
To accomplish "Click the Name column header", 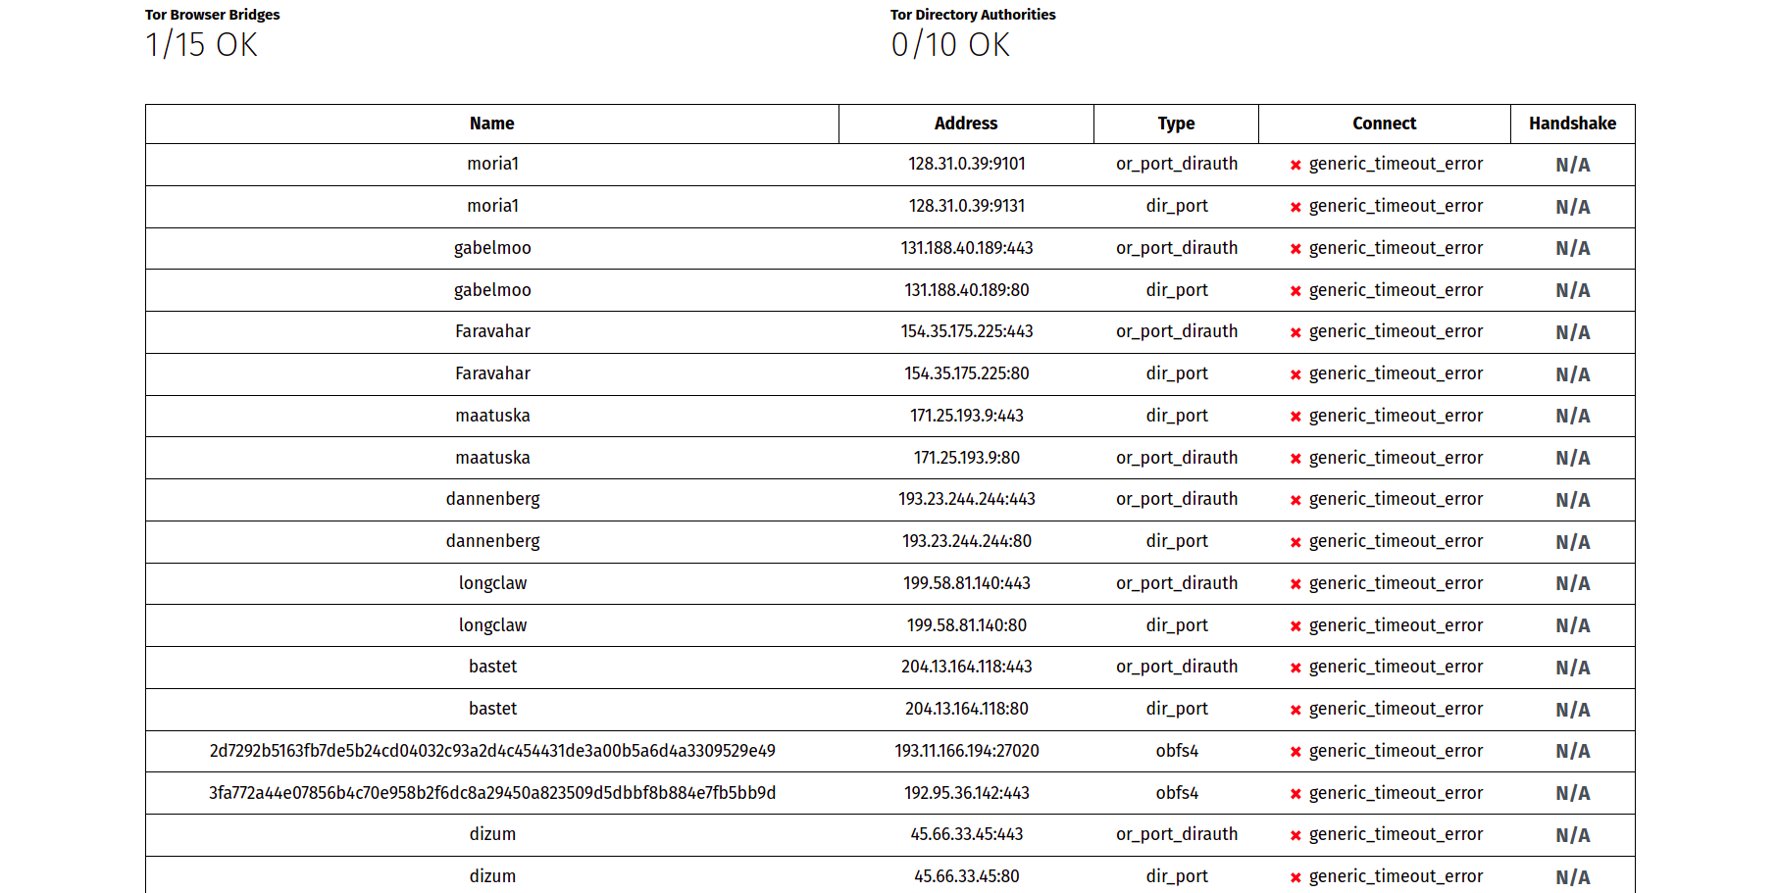I will pos(491,124).
